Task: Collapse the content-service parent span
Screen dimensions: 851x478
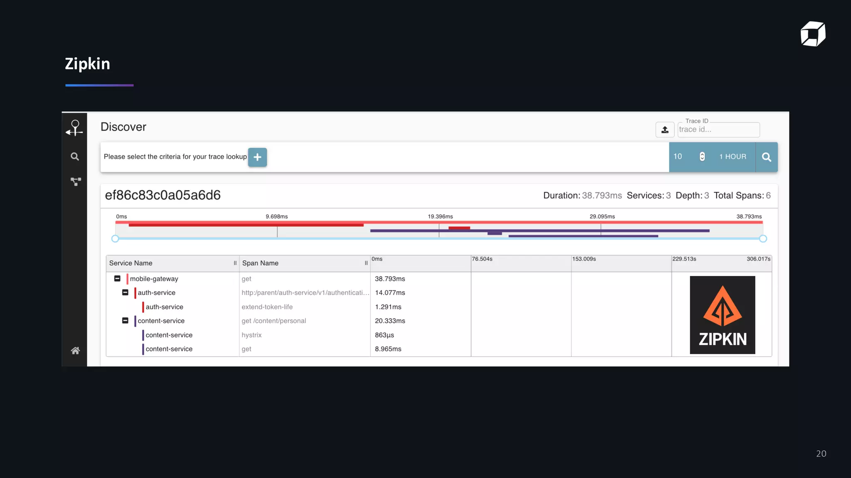Action: click(x=125, y=320)
